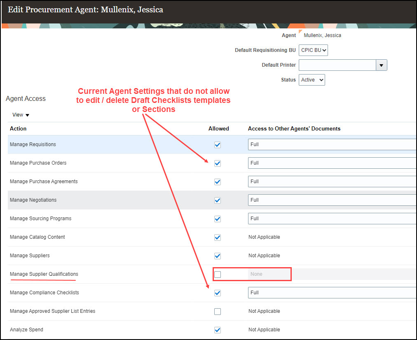The height and width of the screenshot is (340, 417).
Task: Open the Status dropdown showing Active
Action: click(312, 80)
